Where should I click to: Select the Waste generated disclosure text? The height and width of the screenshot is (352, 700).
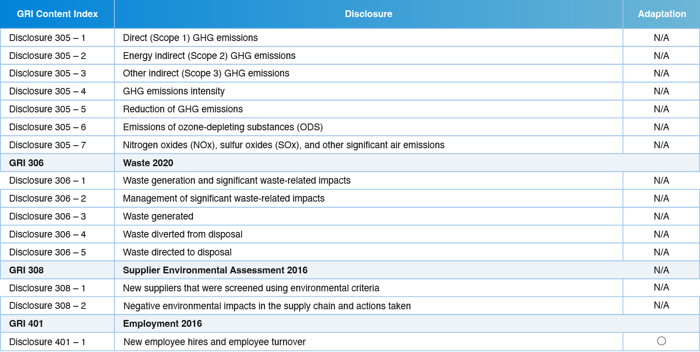click(x=158, y=217)
